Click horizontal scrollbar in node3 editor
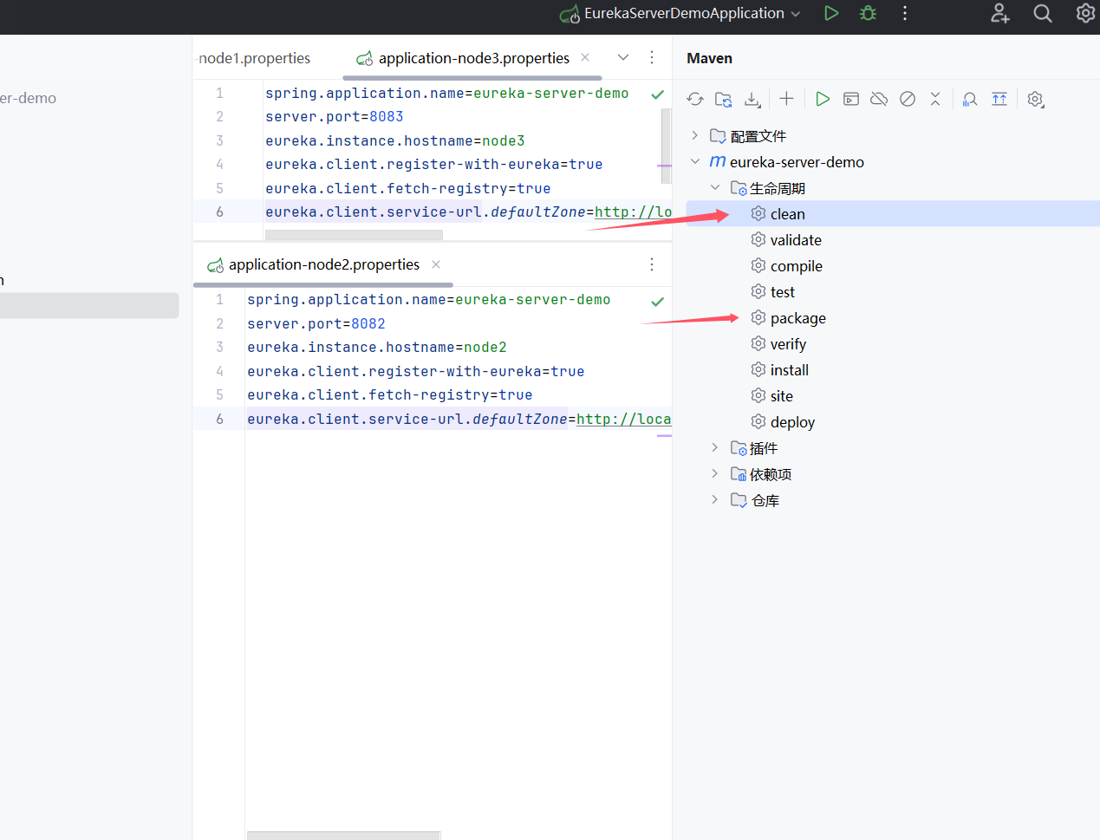The image size is (1100, 840). click(x=354, y=235)
